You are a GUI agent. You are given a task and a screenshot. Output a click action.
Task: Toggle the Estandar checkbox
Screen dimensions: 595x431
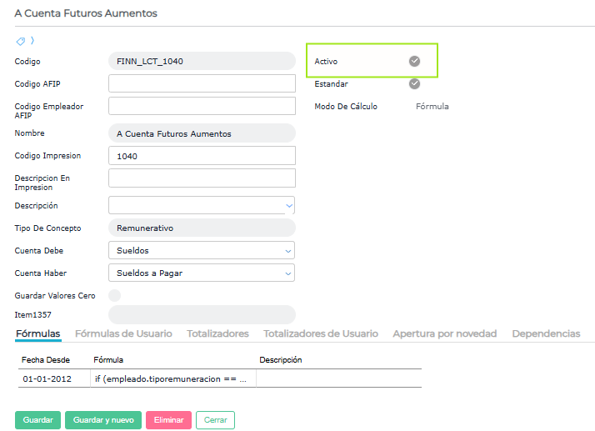(x=414, y=83)
